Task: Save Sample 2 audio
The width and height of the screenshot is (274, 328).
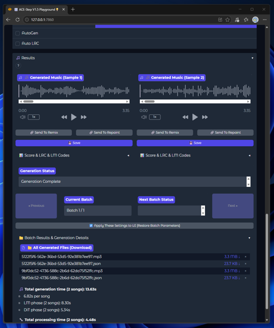Action: 195,143
